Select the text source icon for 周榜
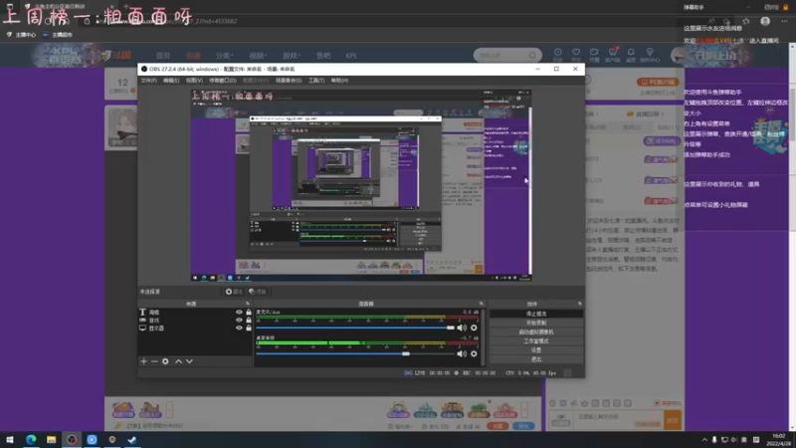Image resolution: width=796 pixels, height=448 pixels. [142, 312]
